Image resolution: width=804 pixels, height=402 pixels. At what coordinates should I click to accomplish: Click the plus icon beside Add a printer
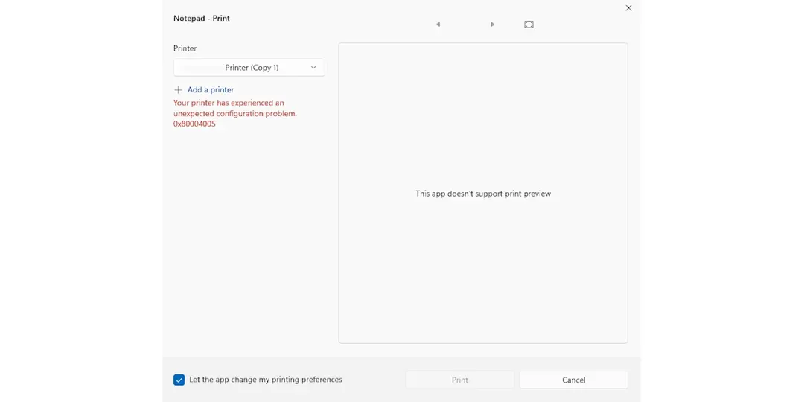coord(179,90)
